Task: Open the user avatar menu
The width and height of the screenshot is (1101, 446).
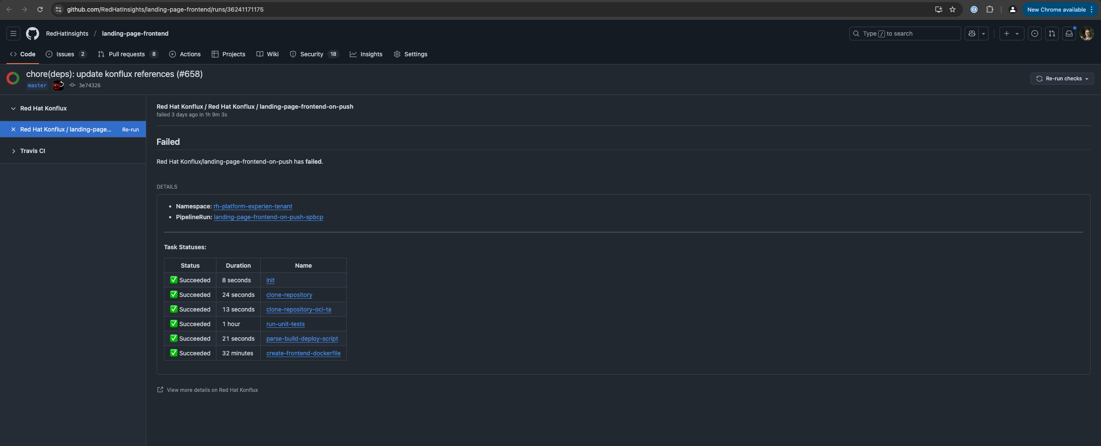Action: (1087, 34)
